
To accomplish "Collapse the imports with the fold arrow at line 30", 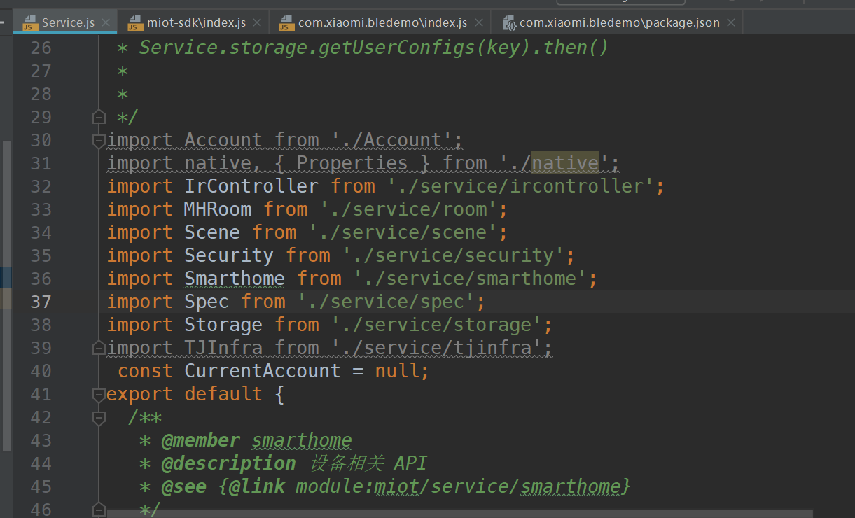I will (x=98, y=140).
